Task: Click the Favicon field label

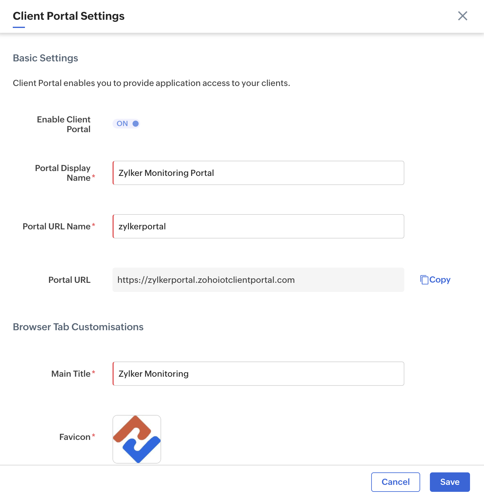Action: [x=75, y=437]
